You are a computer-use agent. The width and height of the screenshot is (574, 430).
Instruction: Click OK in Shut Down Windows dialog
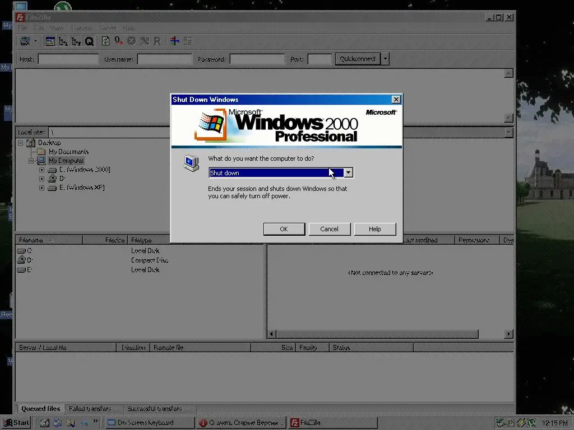tap(284, 229)
